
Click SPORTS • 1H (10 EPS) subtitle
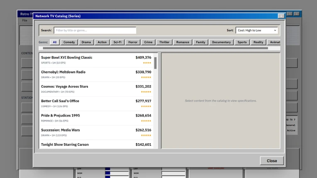pos(54,63)
